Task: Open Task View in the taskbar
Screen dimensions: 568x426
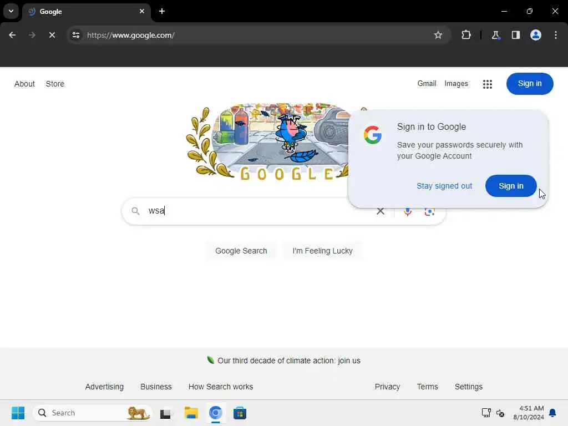Action: 166,413
